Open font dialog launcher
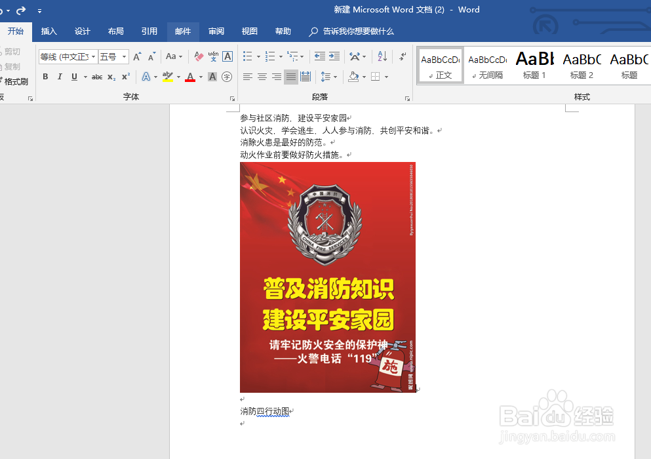 click(233, 98)
